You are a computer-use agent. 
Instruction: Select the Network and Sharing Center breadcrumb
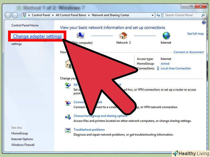[x=110, y=15]
